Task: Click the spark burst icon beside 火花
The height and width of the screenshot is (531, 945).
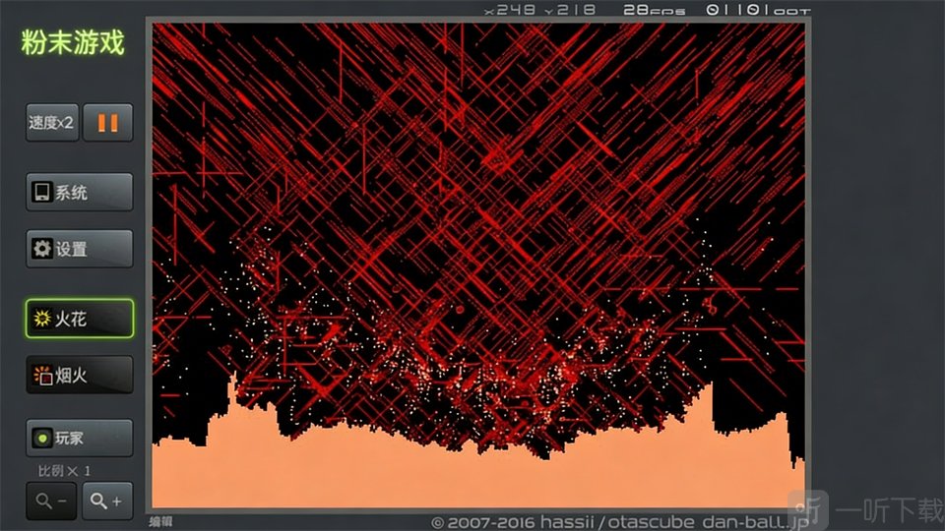Action: tap(42, 319)
